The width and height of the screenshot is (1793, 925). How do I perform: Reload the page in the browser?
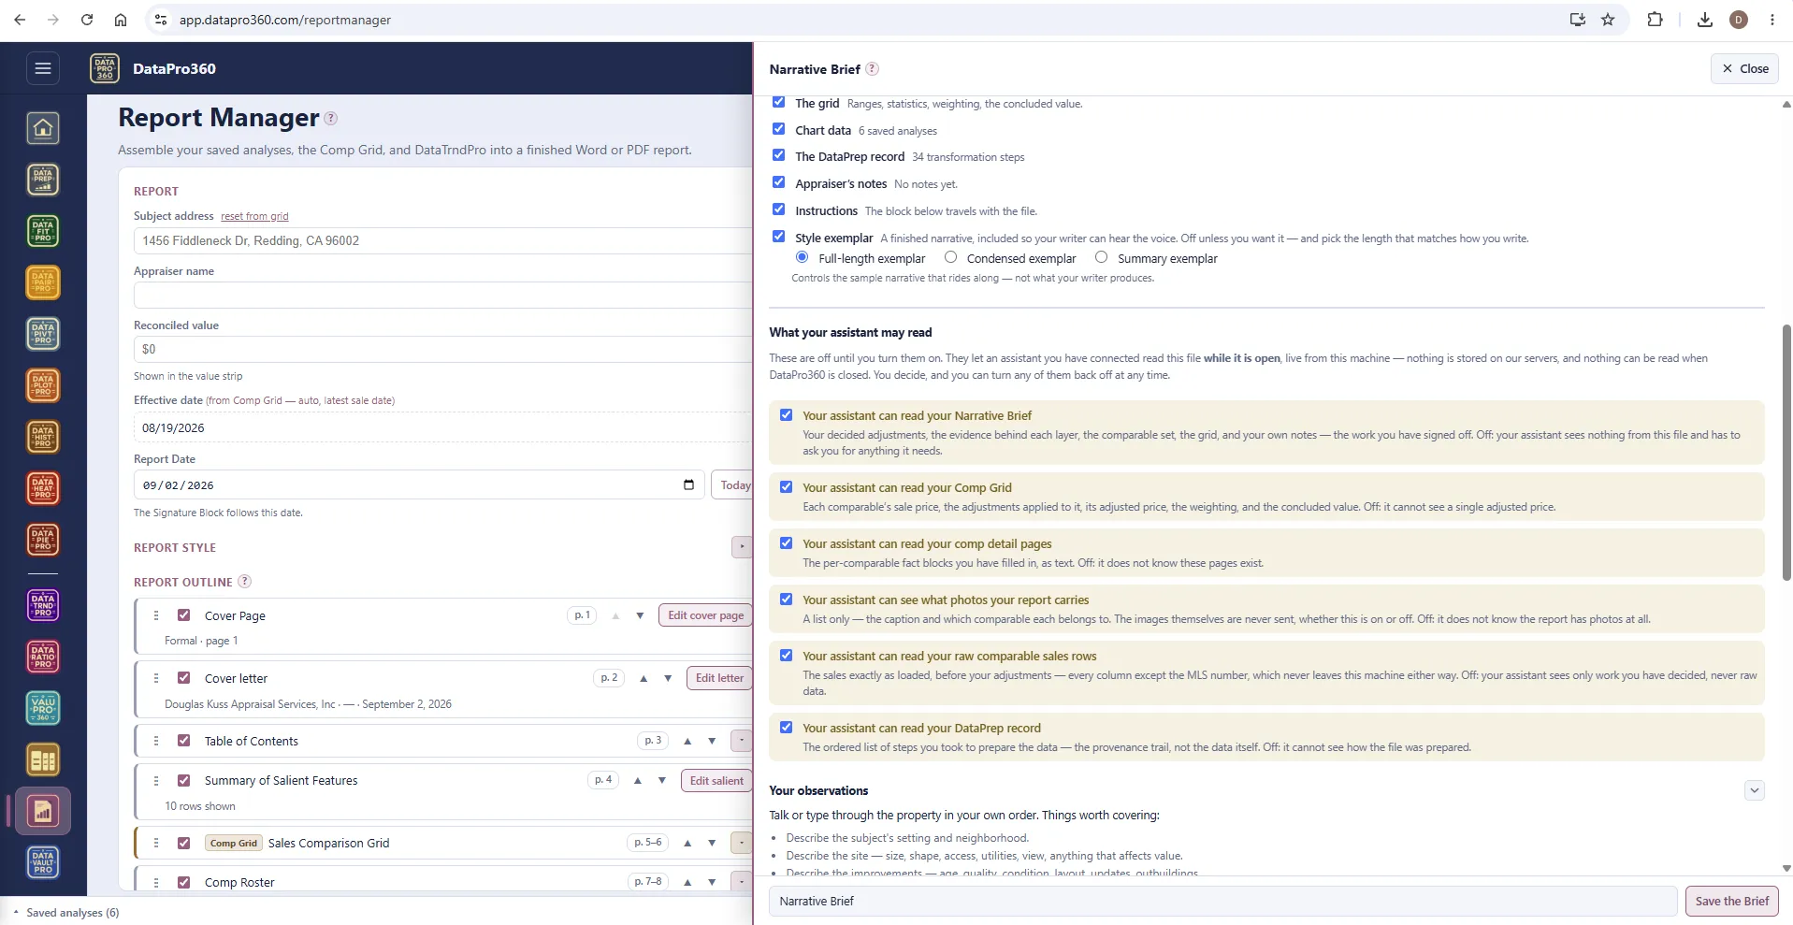(x=87, y=20)
